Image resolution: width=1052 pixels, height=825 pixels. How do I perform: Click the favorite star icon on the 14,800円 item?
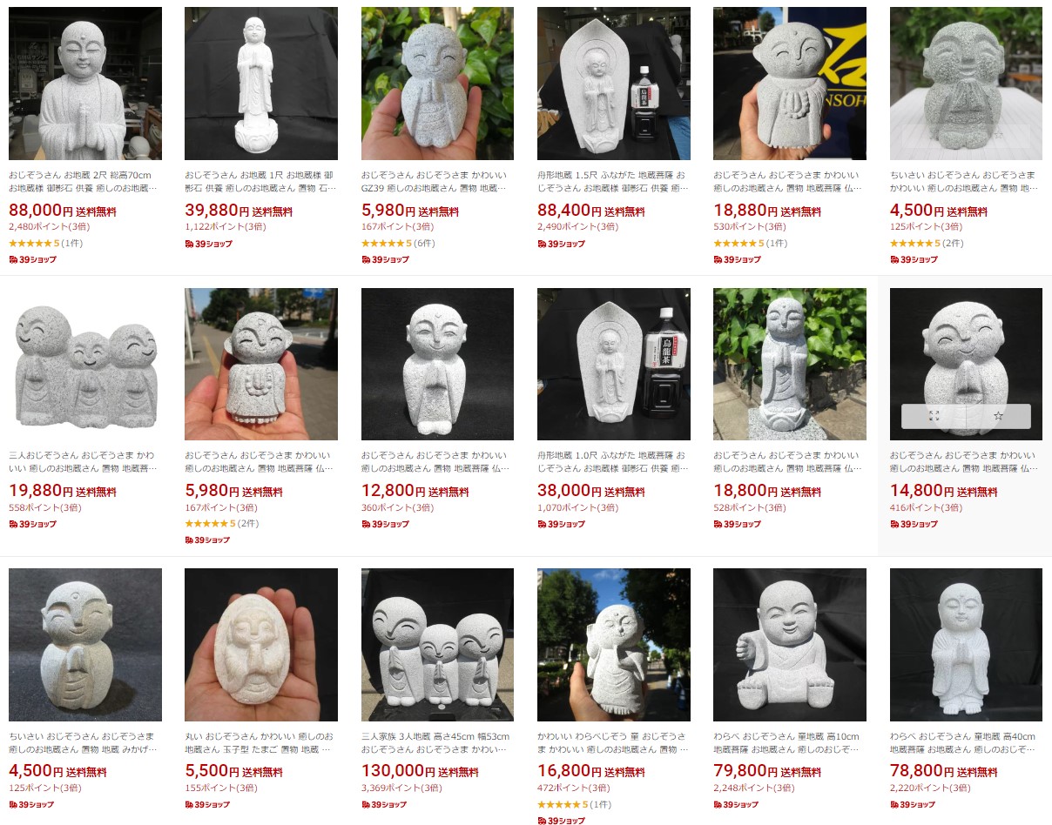click(x=998, y=416)
